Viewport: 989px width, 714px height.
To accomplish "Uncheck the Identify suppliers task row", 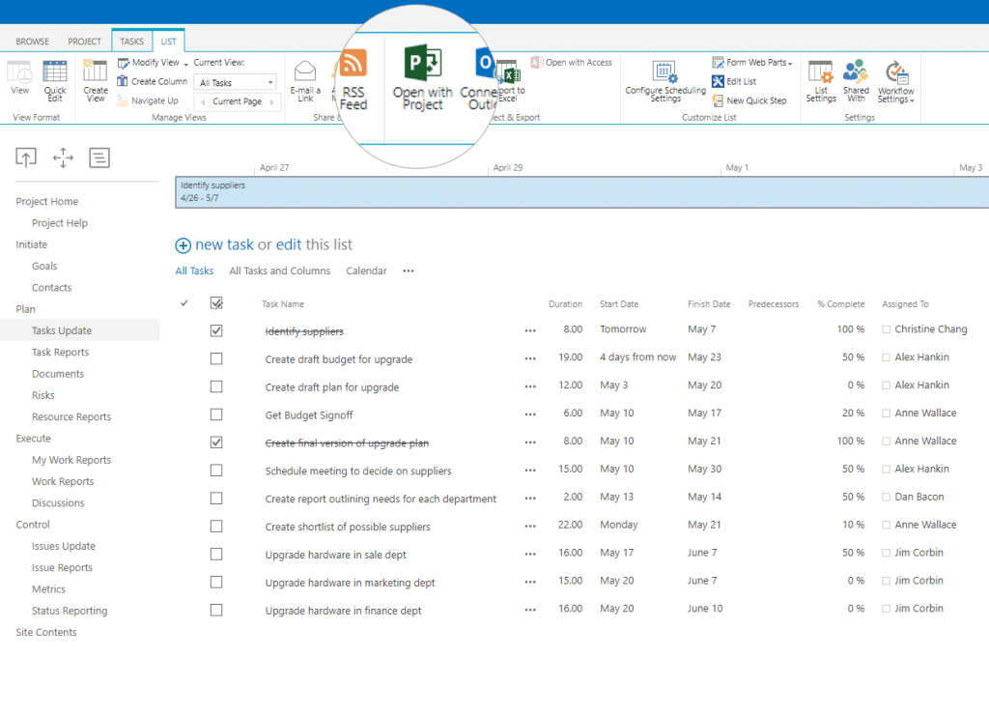I will (216, 329).
